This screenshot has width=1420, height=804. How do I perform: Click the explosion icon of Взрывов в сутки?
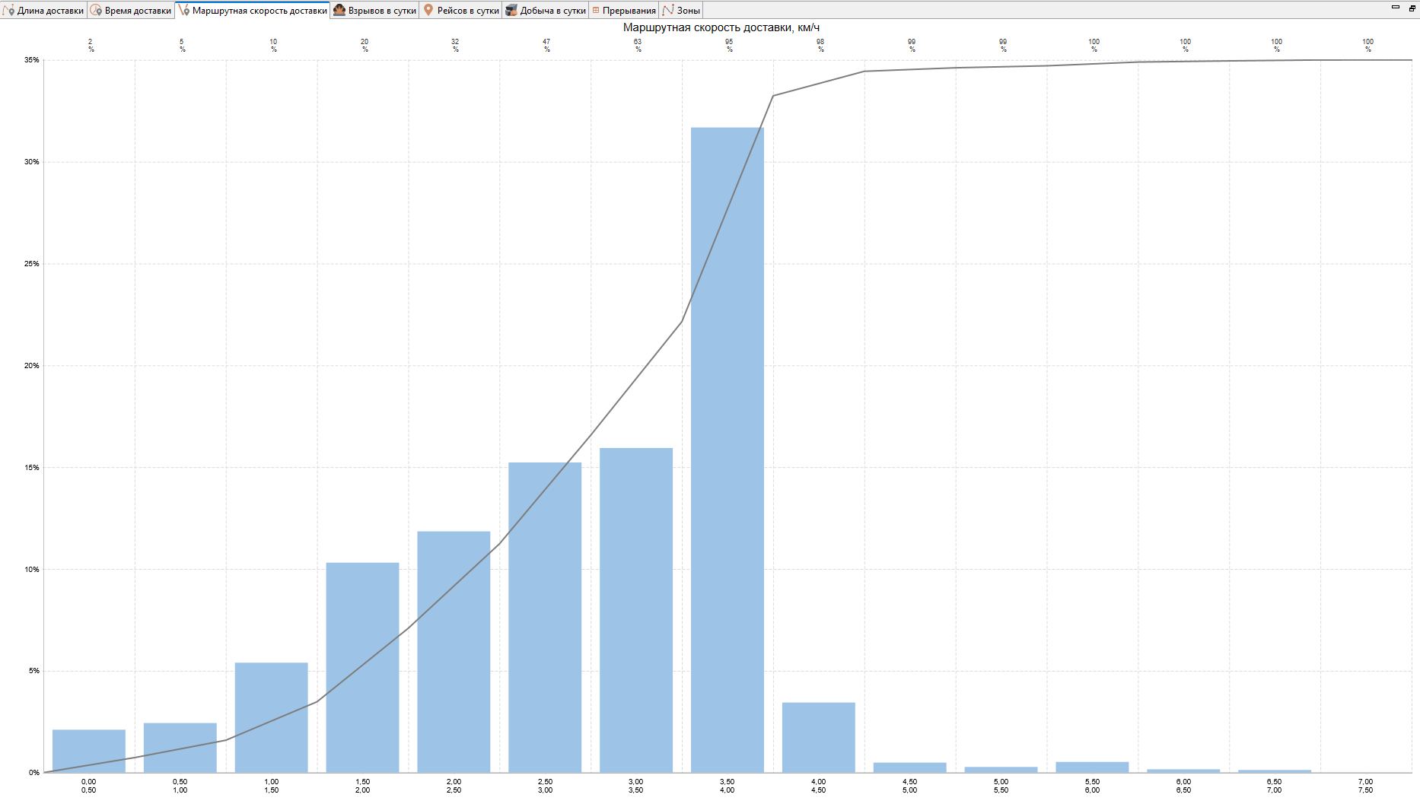pos(339,10)
